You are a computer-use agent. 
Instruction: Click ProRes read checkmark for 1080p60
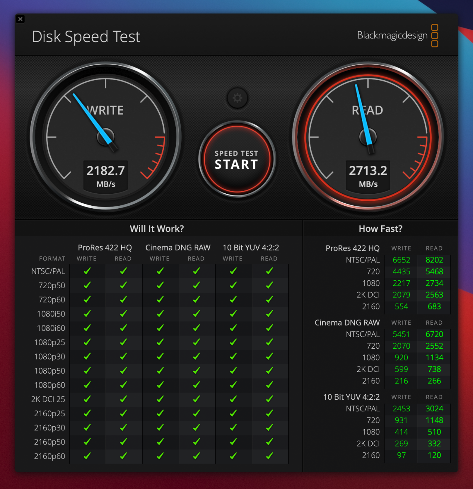(123, 385)
